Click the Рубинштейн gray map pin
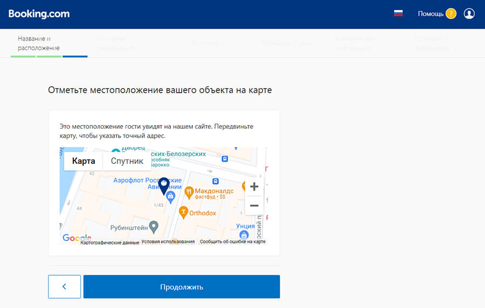 pyautogui.click(x=154, y=227)
